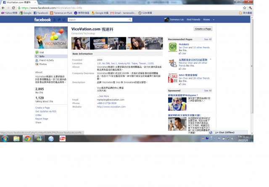Open the location address link
The width and height of the screenshot is (269, 187).
tap(125, 63)
